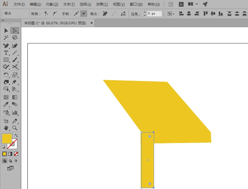Select the Paintbrush tool
Image resolution: width=248 pixels, height=189 pixels.
15,60
